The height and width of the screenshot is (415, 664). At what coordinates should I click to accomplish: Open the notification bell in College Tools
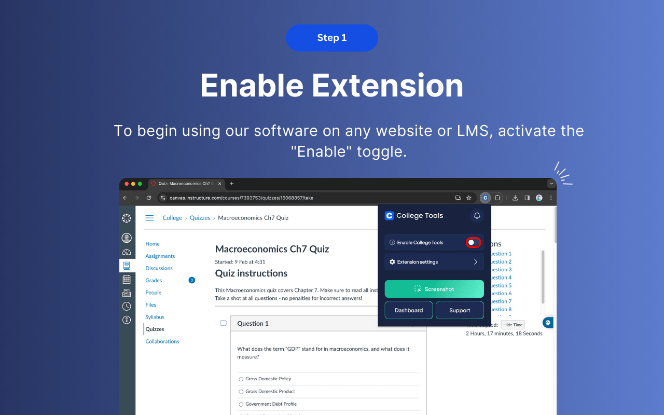[477, 216]
